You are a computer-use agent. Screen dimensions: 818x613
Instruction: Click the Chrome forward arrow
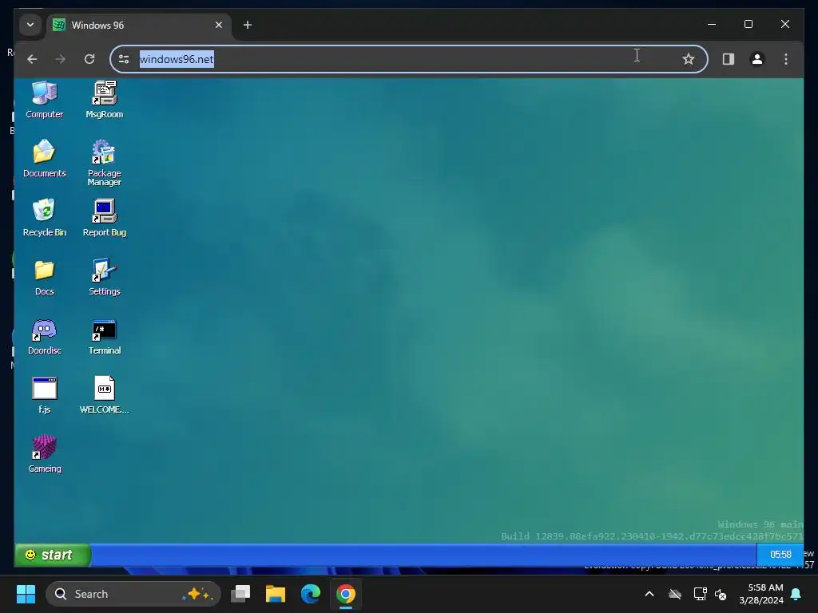(61, 59)
